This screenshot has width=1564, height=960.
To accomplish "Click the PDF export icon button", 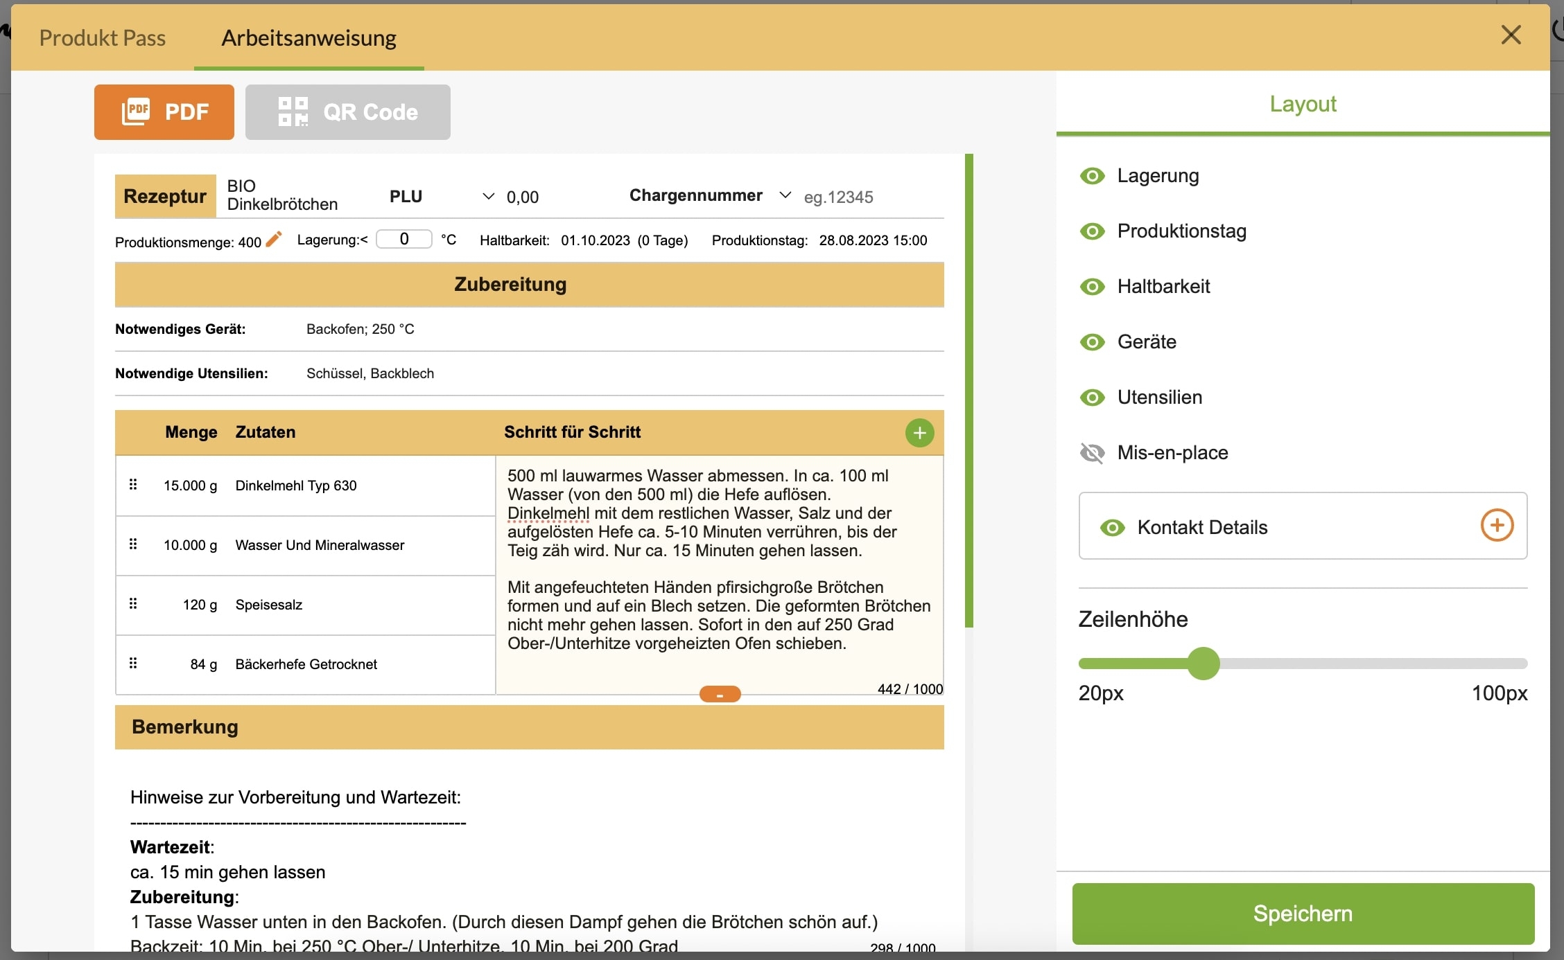I will click(x=164, y=112).
